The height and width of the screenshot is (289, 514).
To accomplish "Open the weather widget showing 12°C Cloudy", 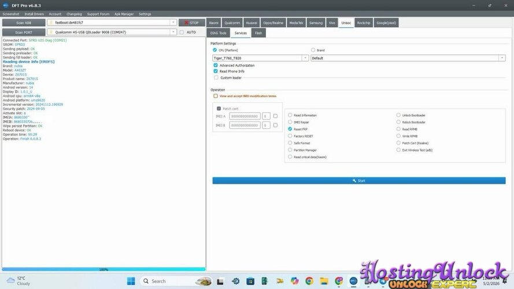I will [19, 281].
